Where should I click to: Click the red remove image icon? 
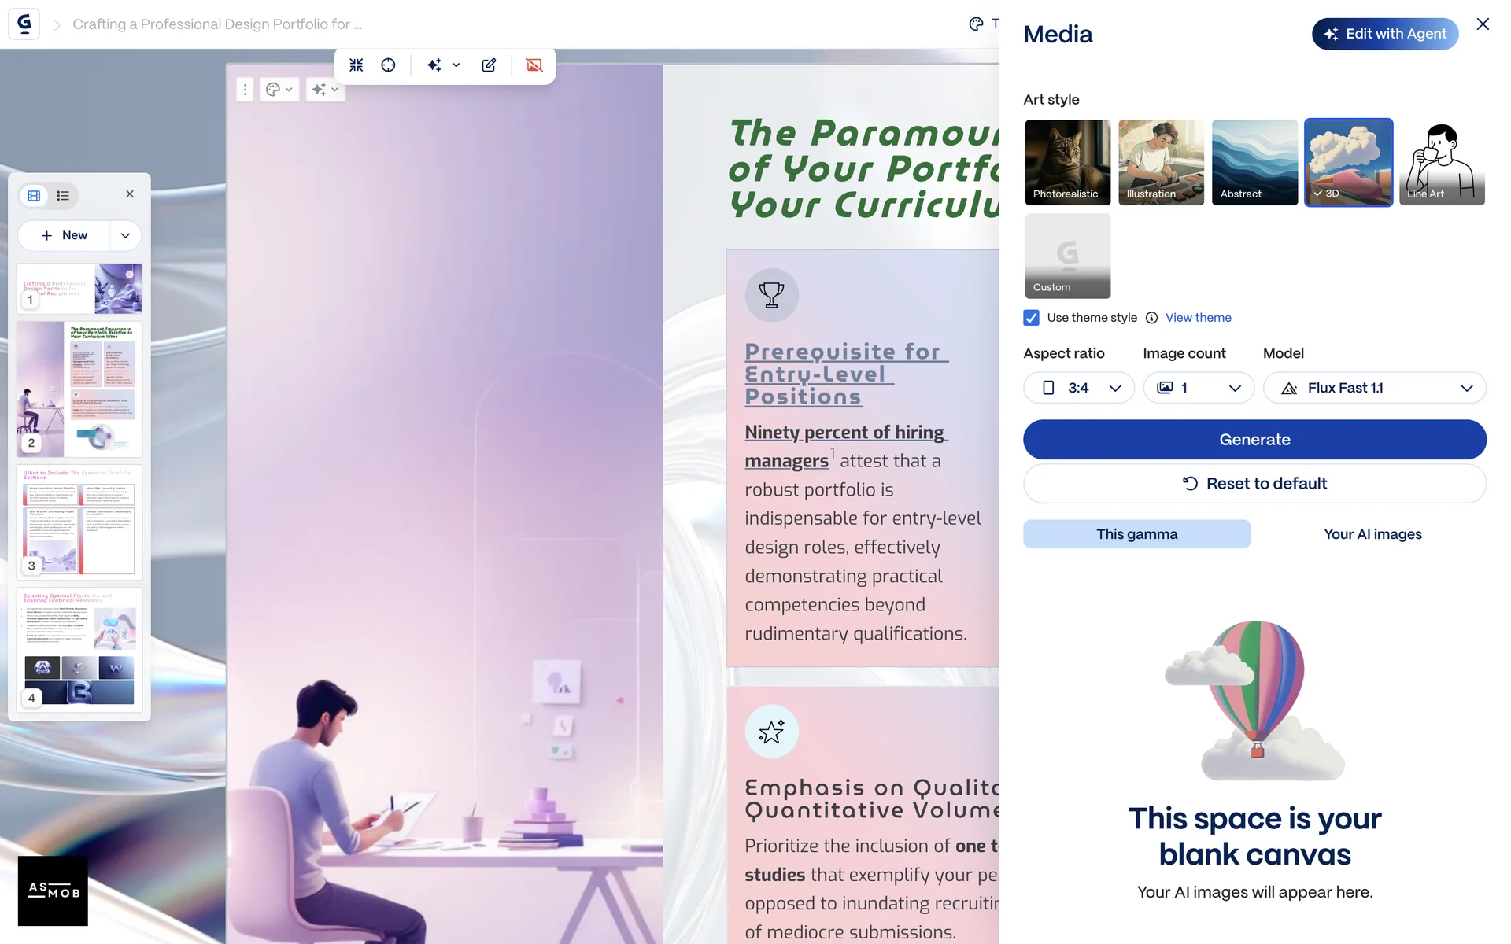pos(534,65)
